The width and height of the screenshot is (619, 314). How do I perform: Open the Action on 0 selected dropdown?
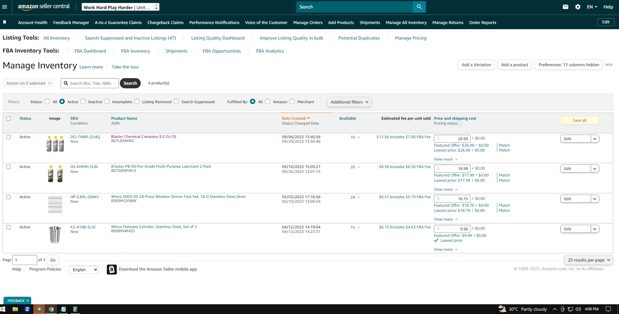click(x=29, y=83)
